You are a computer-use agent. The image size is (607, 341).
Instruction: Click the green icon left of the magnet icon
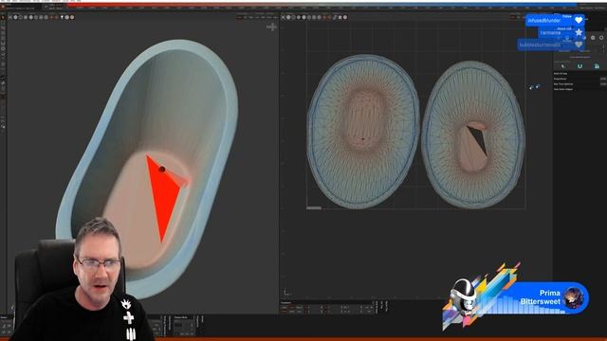pyautogui.click(x=562, y=65)
